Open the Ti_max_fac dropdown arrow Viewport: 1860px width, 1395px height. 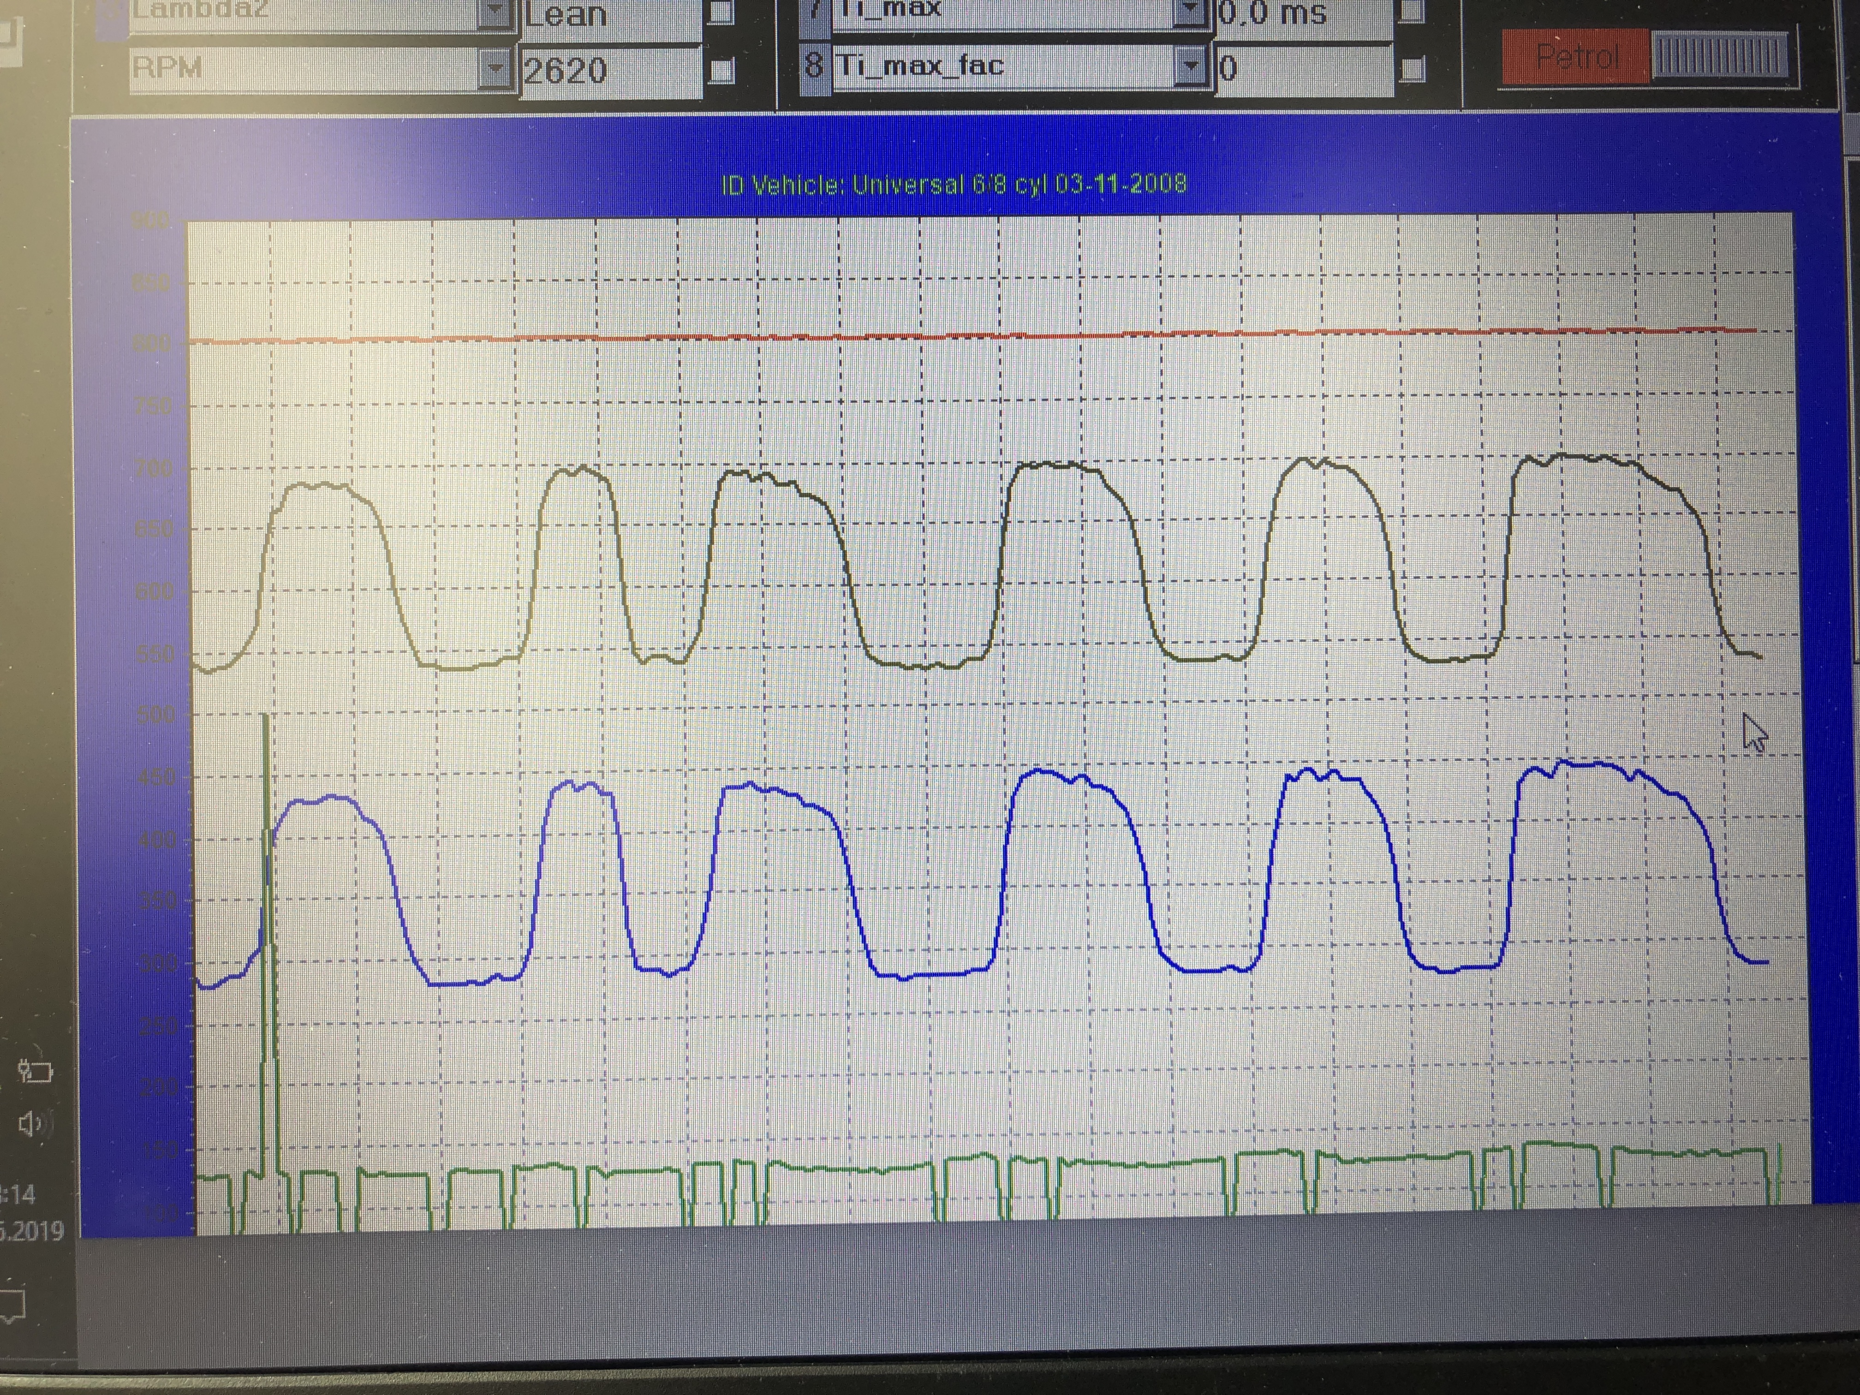pos(1191,66)
